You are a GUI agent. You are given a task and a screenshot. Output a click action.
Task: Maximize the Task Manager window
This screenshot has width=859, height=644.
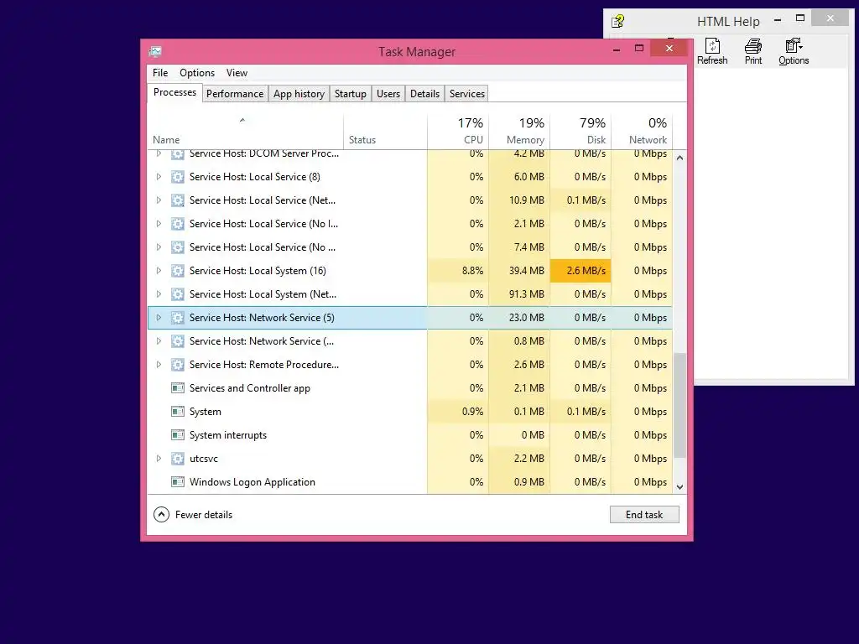point(638,48)
